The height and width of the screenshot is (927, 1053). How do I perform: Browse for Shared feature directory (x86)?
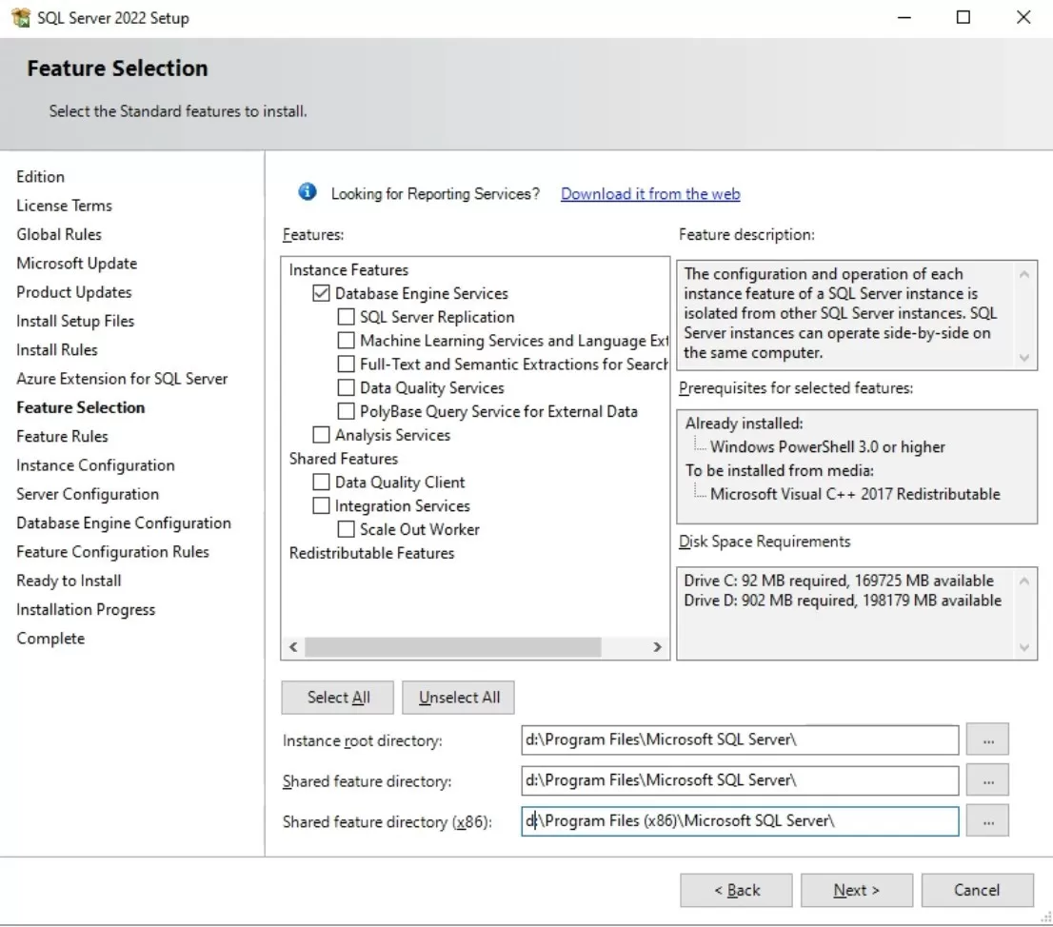pyautogui.click(x=988, y=821)
